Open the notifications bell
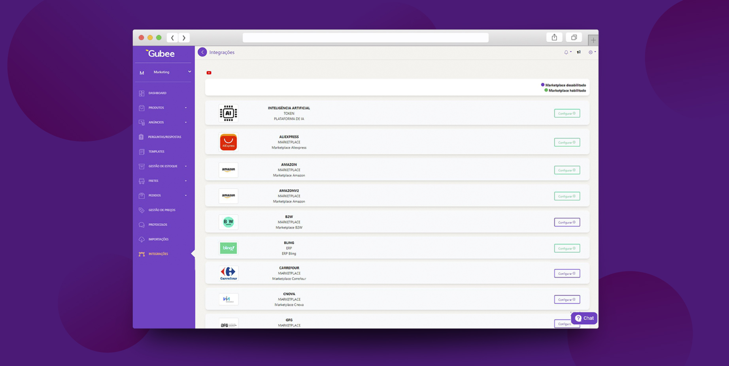The width and height of the screenshot is (729, 366). (566, 52)
